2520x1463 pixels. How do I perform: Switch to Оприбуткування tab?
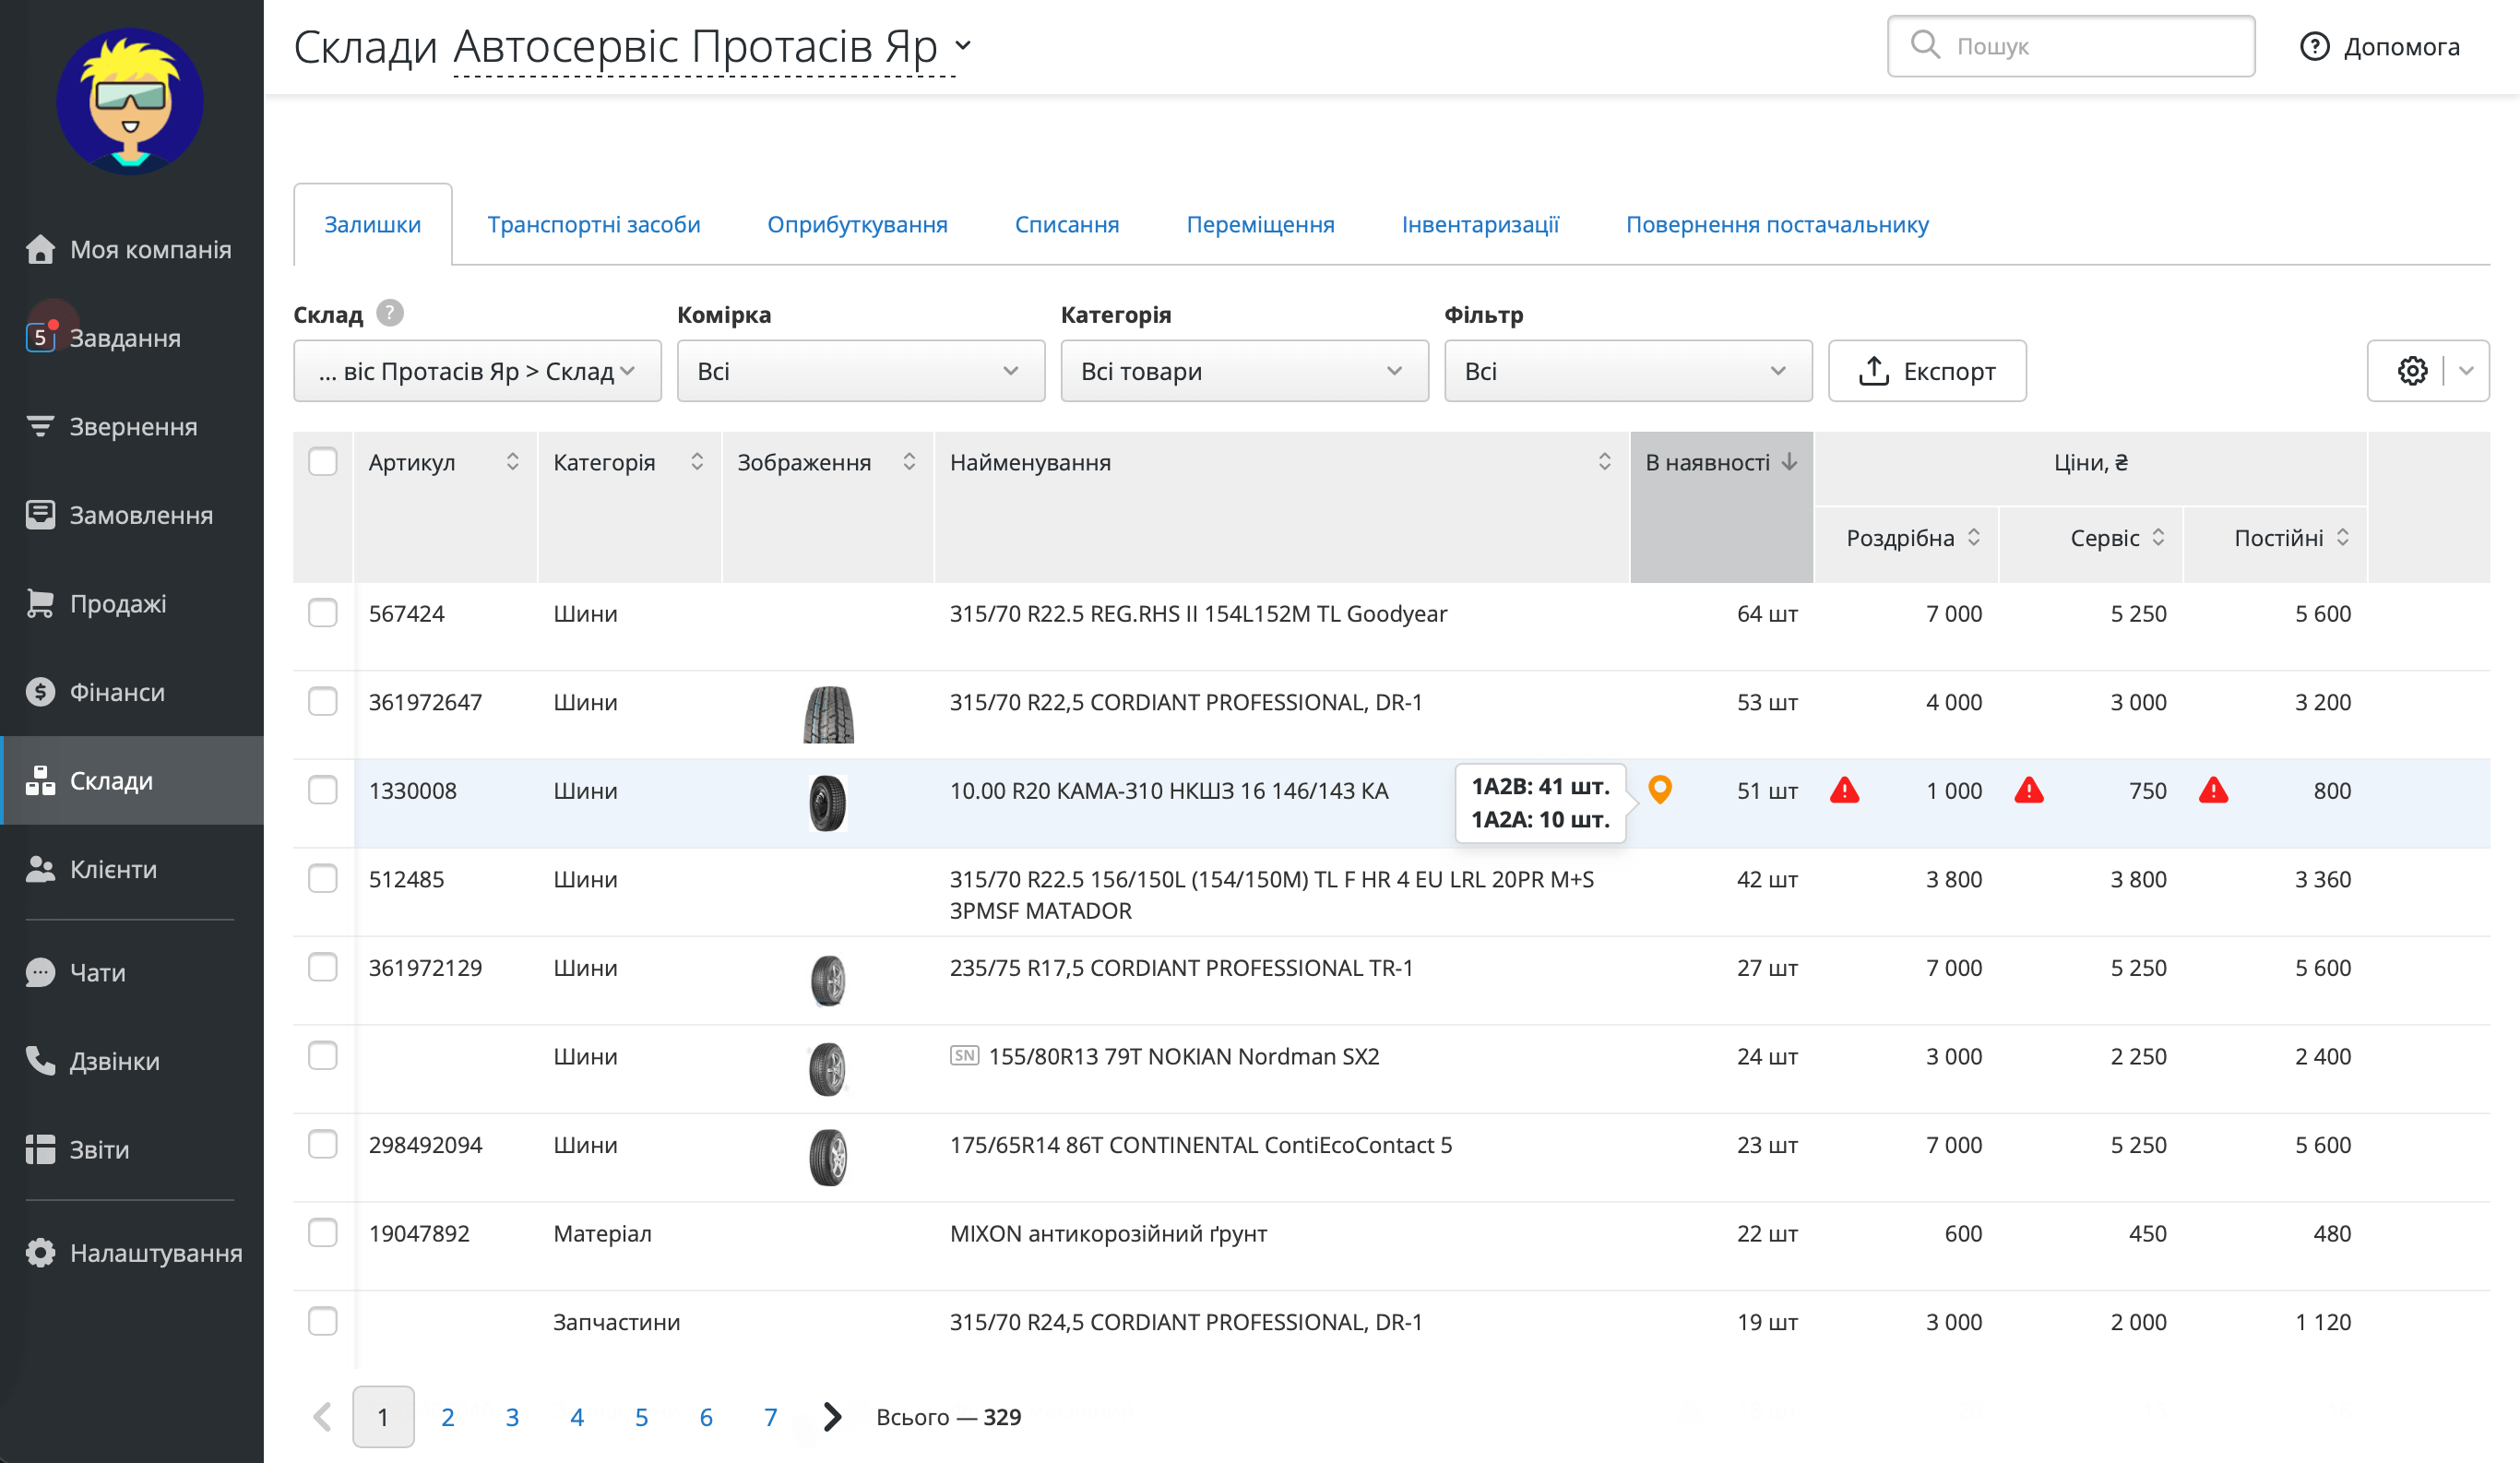coord(857,224)
